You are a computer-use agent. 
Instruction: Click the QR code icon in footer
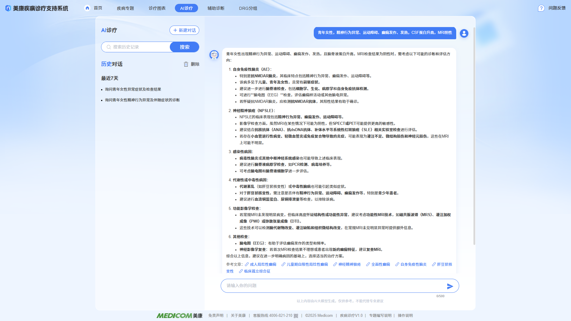click(x=296, y=316)
